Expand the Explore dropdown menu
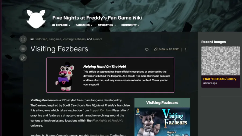242x136 pixels. click(x=61, y=25)
